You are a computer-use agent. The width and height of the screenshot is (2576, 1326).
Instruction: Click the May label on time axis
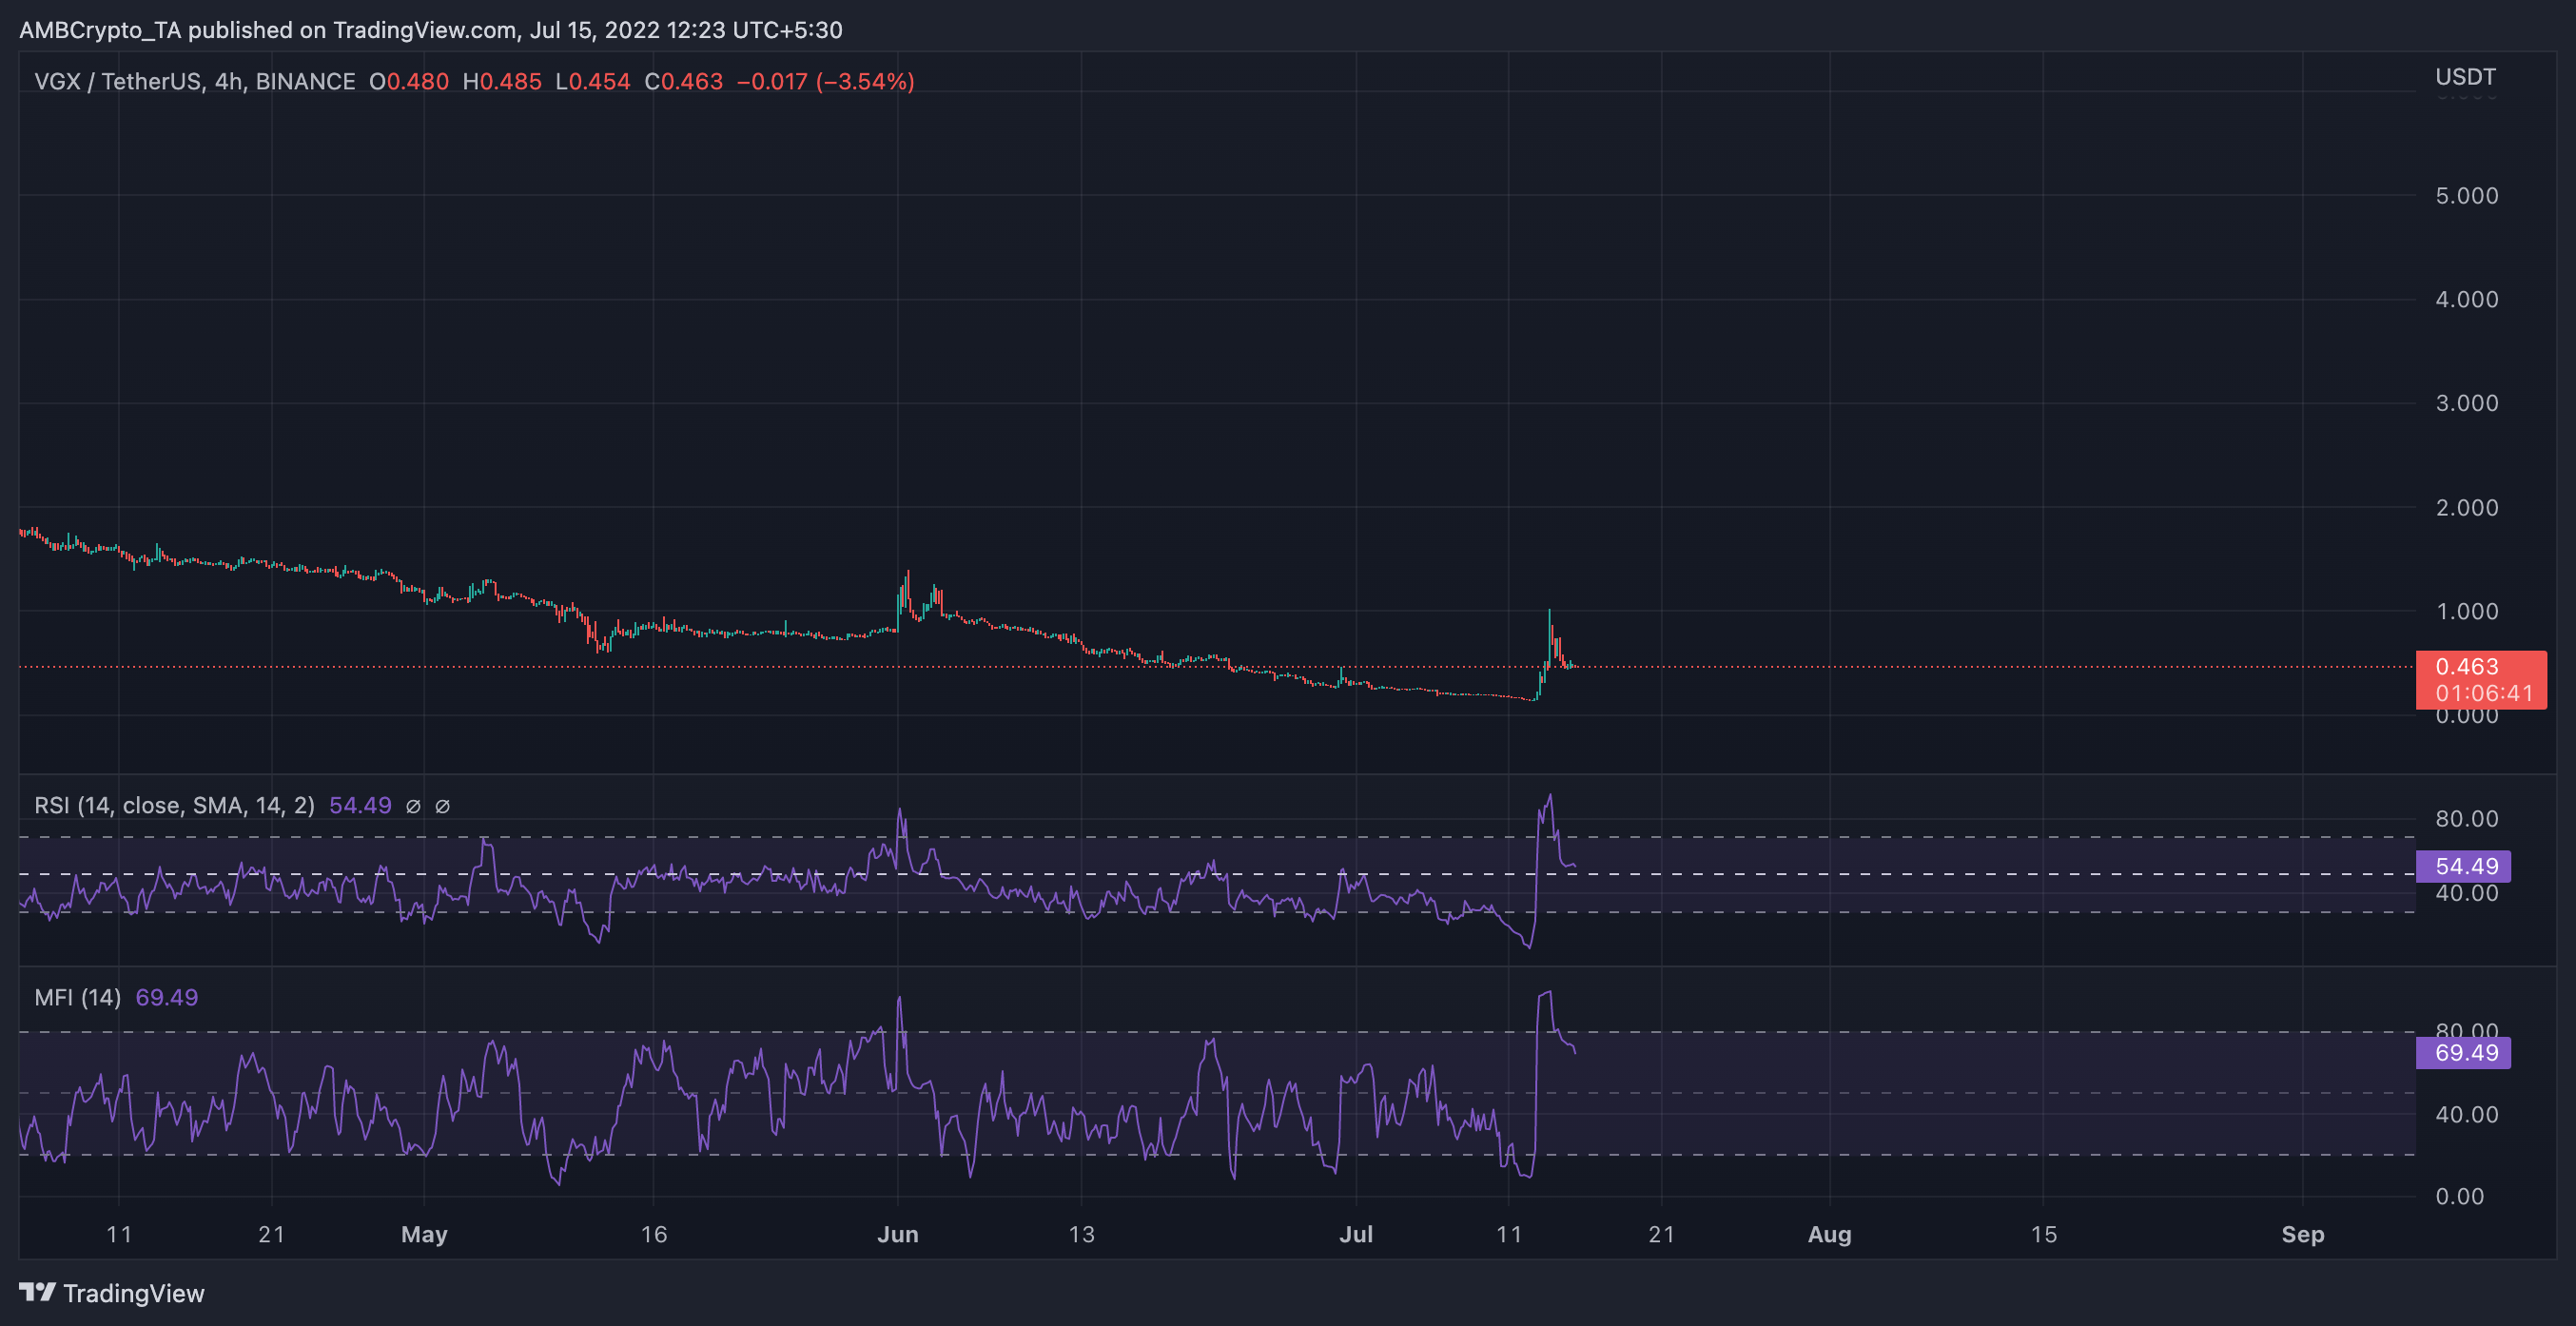[424, 1234]
